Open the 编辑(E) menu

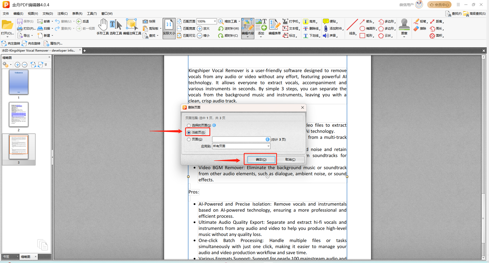pos(18,14)
